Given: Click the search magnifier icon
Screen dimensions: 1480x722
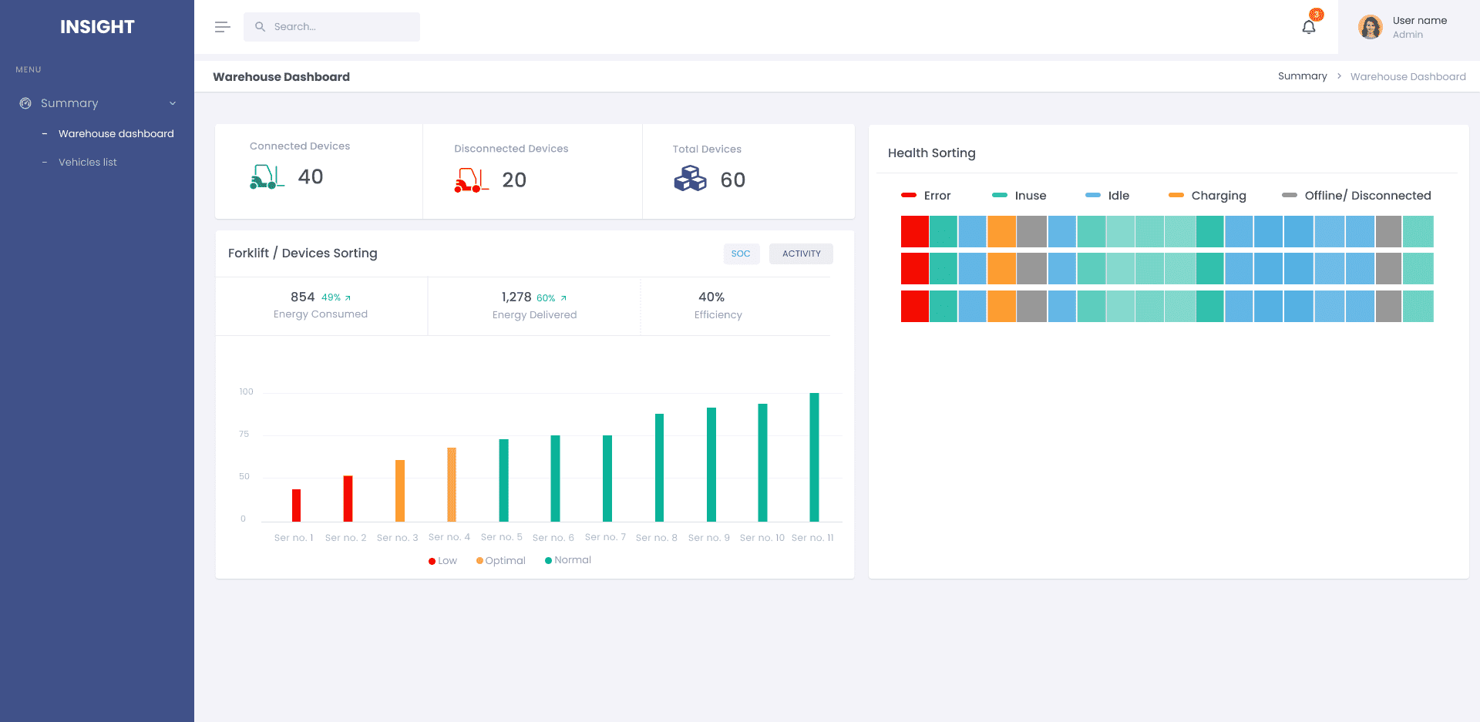Looking at the screenshot, I should point(260,27).
